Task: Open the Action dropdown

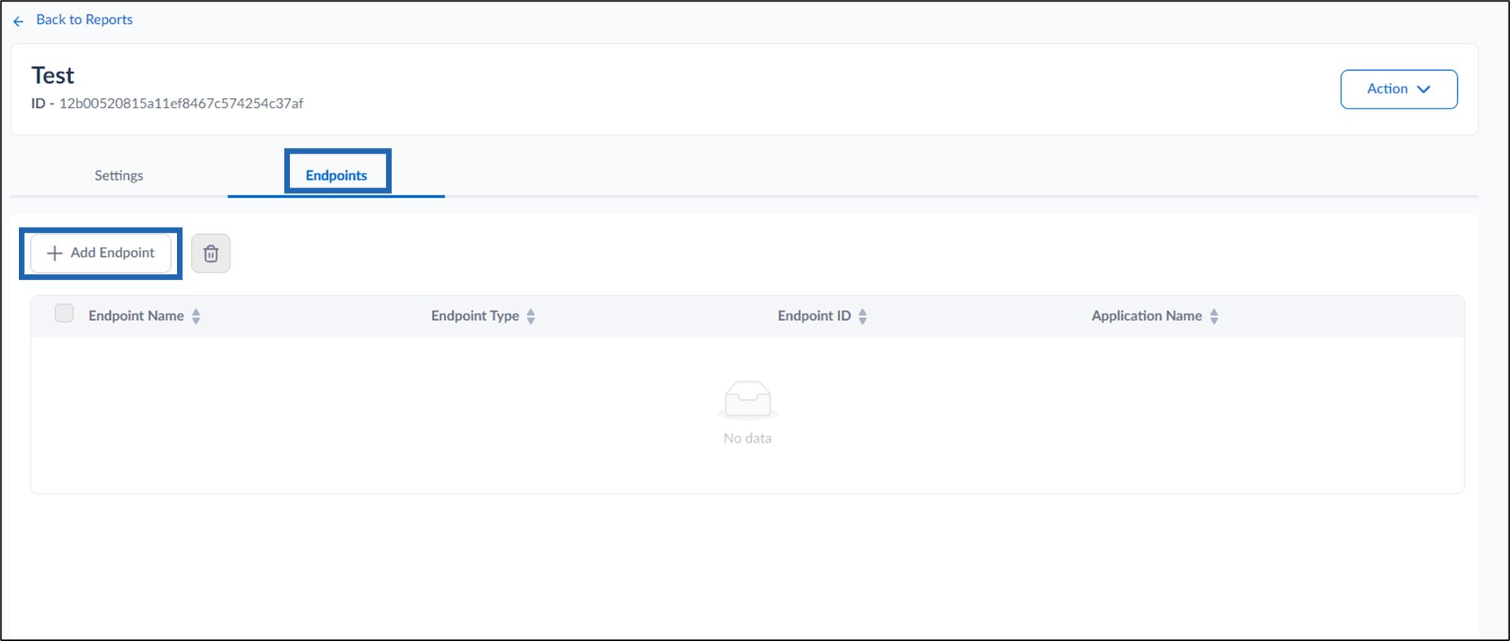Action: point(1398,89)
